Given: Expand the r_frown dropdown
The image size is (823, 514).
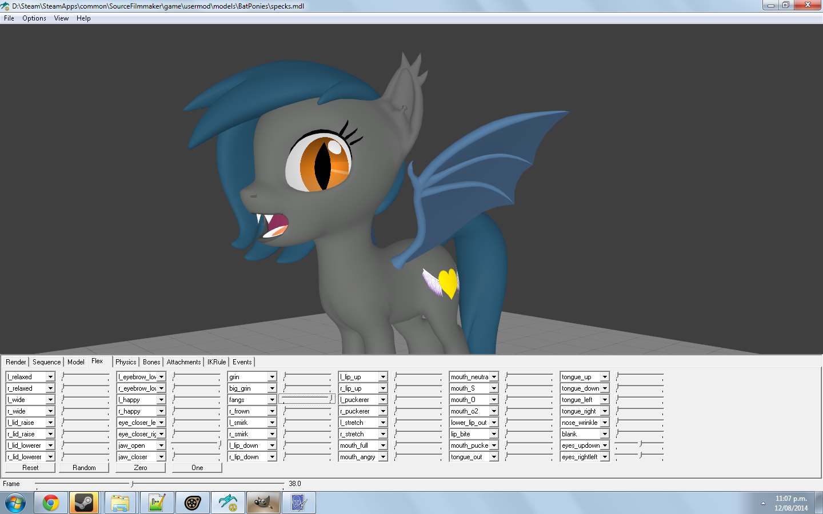Looking at the screenshot, I should coord(272,411).
